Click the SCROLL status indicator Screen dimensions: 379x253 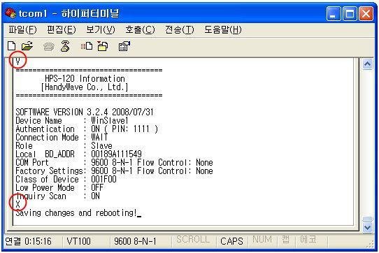[x=193, y=239]
